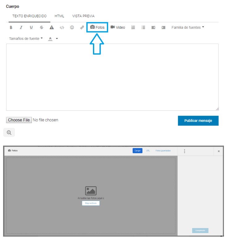The width and height of the screenshot is (227, 240).
Task: Open the text color arrow dropdown
Action: click(57, 39)
